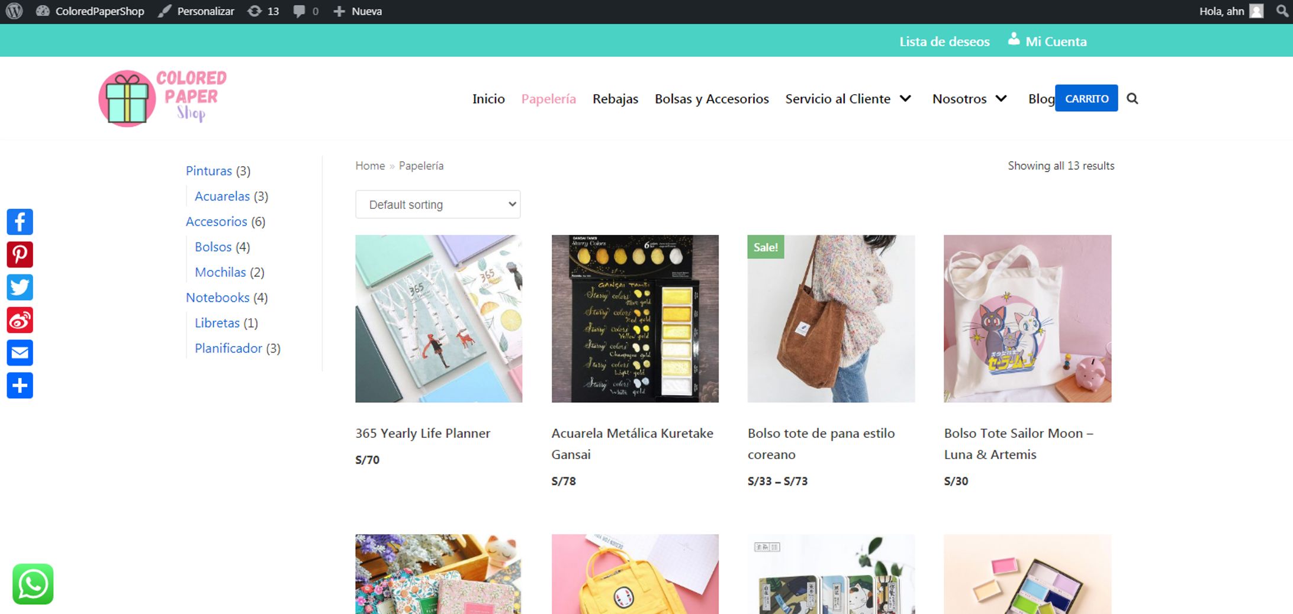The width and height of the screenshot is (1293, 614).
Task: Click the CARRITO button
Action: point(1086,99)
